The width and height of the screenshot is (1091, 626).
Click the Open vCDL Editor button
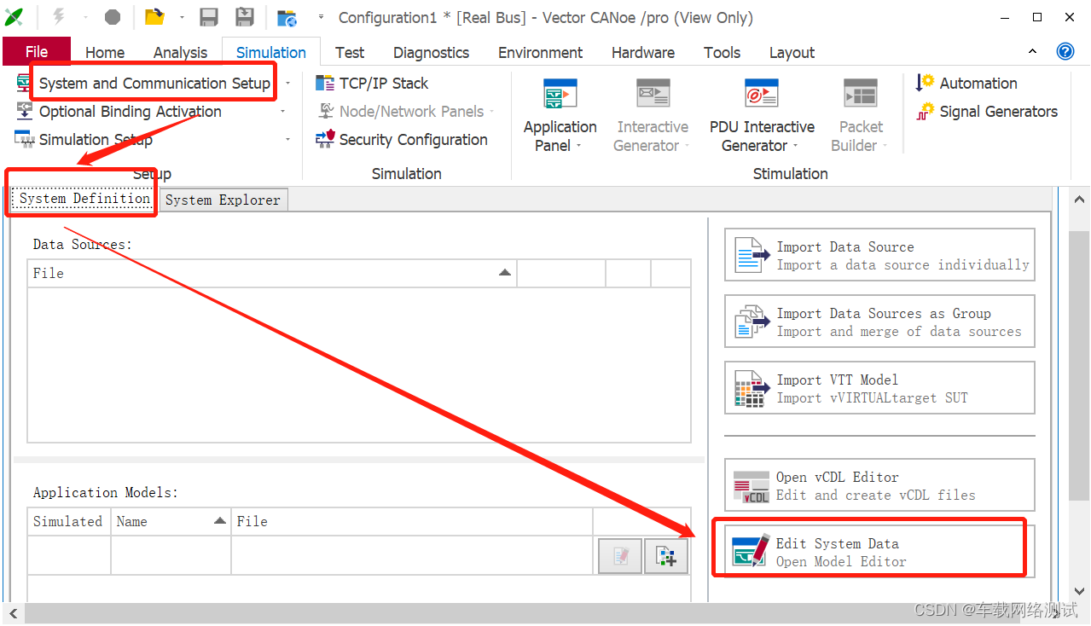879,485
